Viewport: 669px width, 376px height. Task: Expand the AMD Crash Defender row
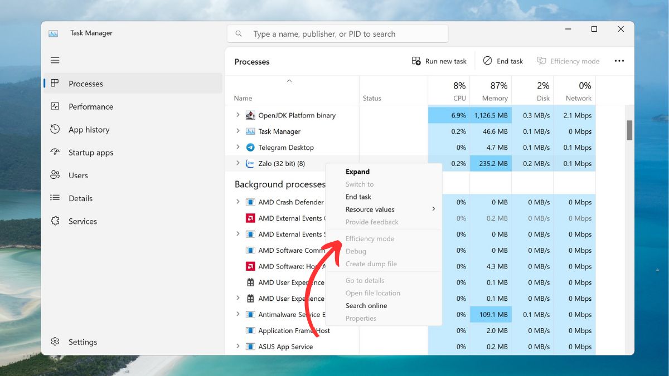click(237, 202)
